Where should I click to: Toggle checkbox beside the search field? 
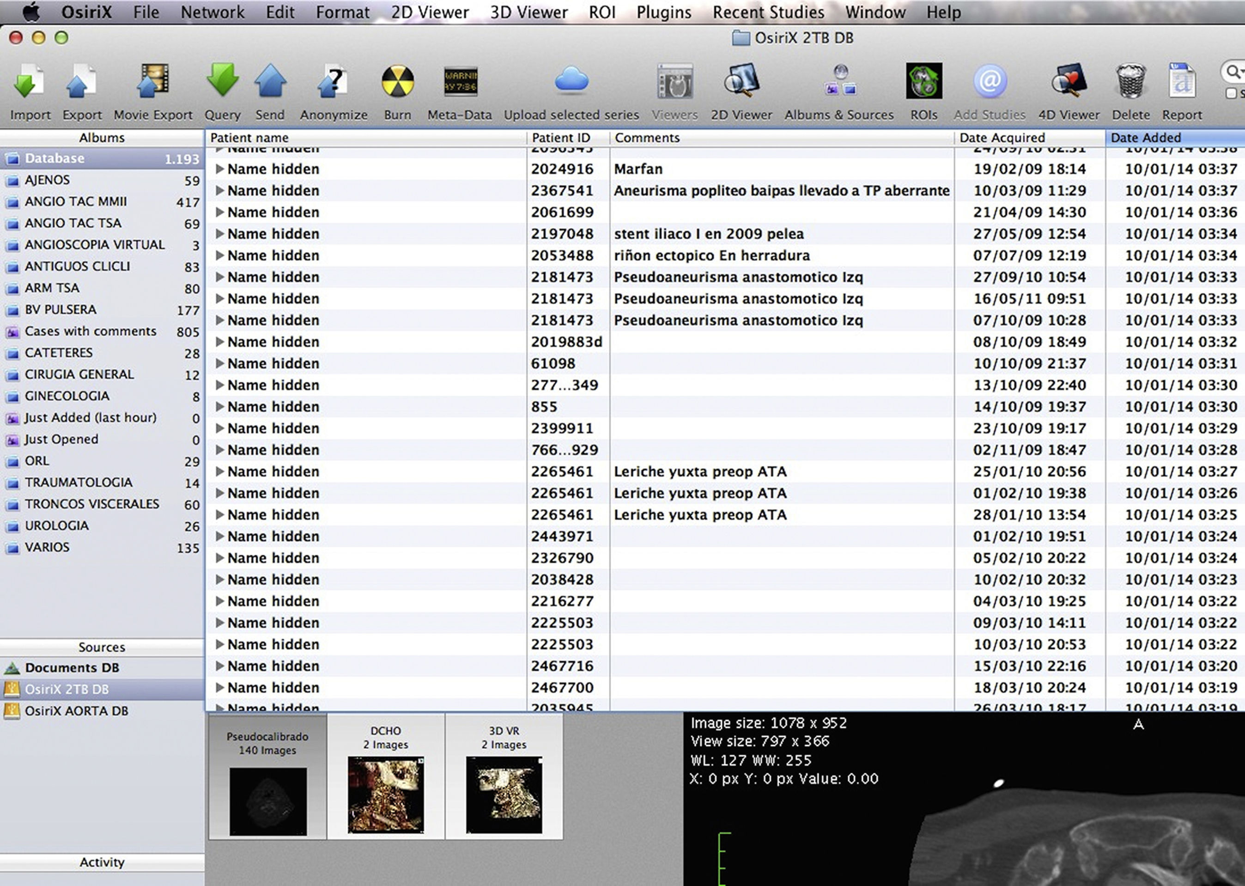coord(1231,94)
